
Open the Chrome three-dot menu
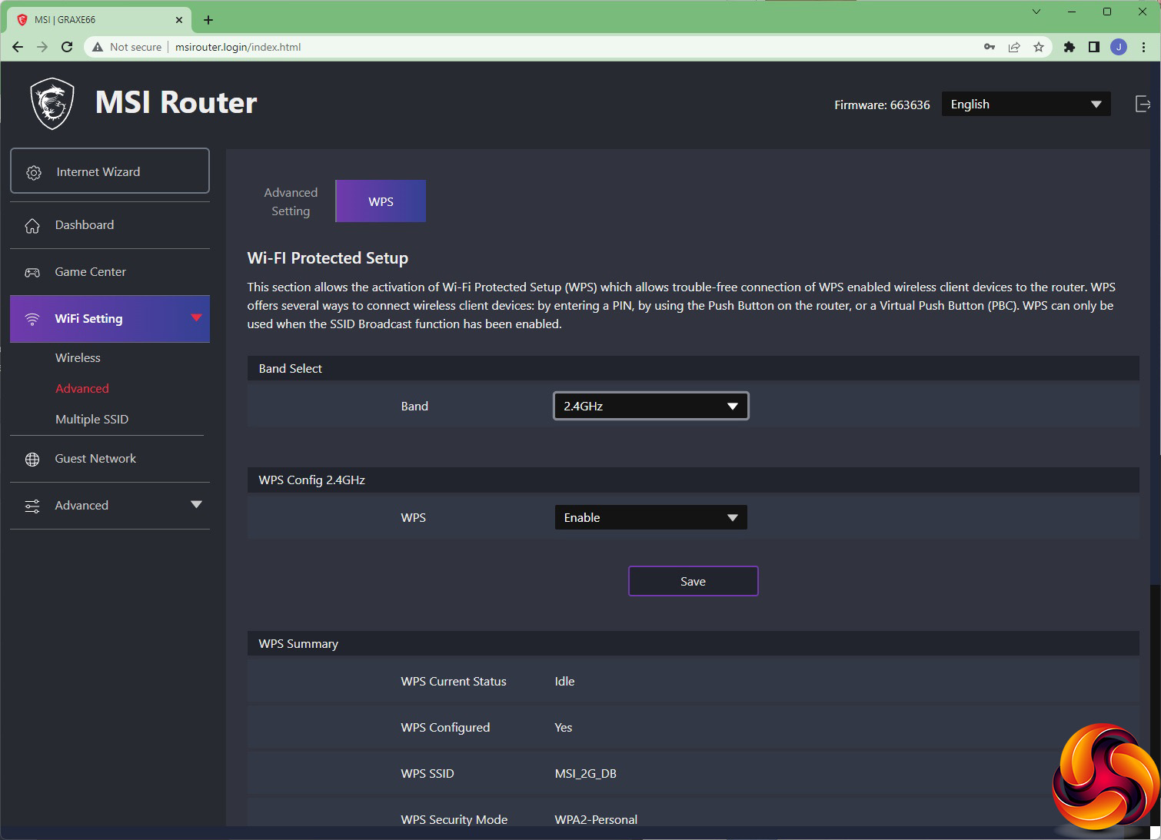coord(1144,47)
